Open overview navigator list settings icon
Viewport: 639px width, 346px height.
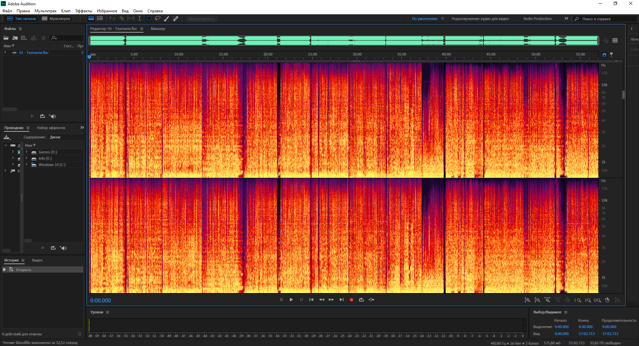click(615, 40)
